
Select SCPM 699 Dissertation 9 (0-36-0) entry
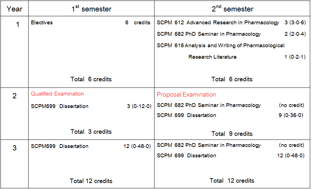[187, 115]
